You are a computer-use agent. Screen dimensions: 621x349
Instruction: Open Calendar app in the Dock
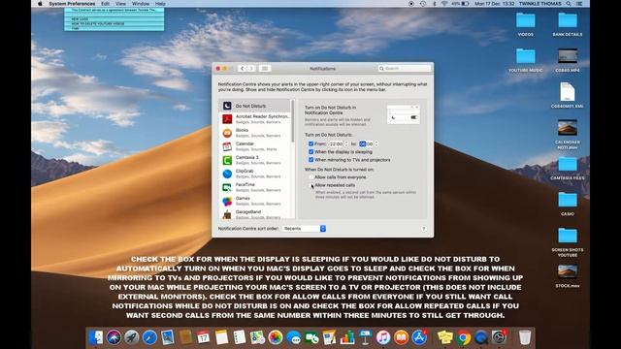pos(203,337)
